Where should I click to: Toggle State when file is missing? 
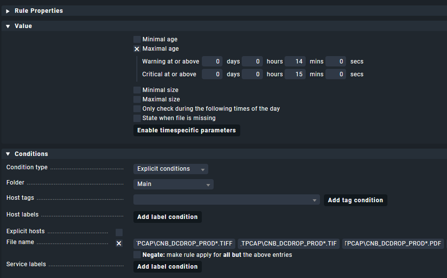tap(137, 118)
